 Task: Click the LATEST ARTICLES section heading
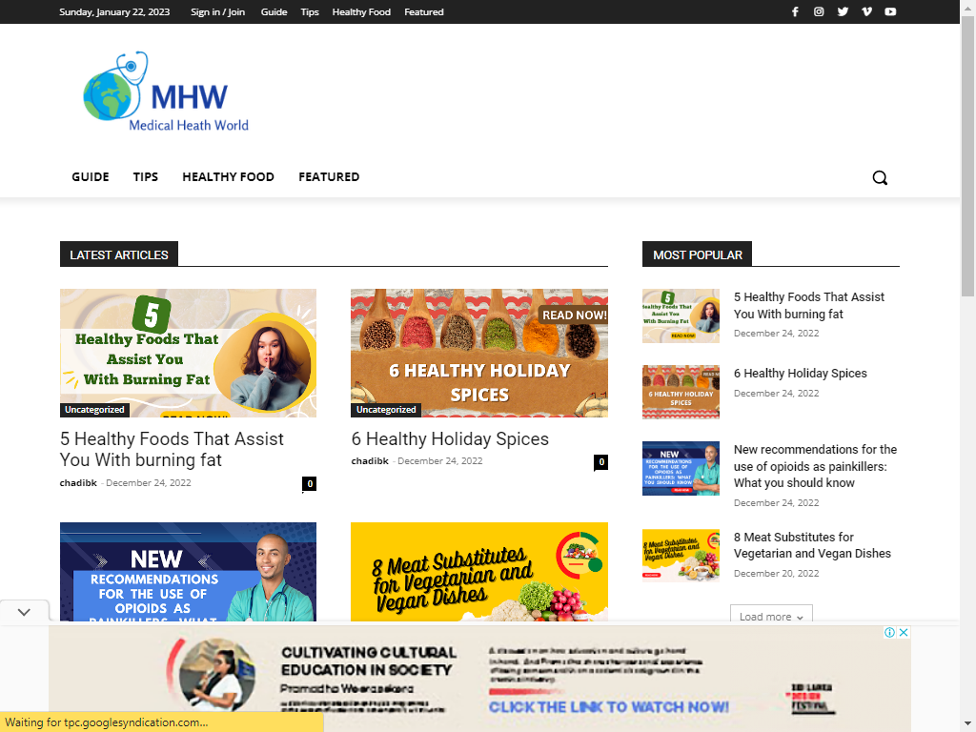coord(119,254)
